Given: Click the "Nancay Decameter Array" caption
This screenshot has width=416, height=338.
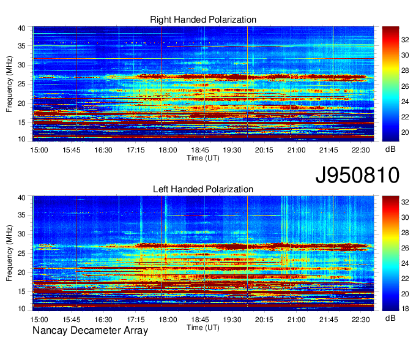Looking at the screenshot, I should [x=90, y=331].
